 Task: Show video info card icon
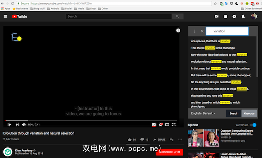pyautogui.click(x=178, y=31)
